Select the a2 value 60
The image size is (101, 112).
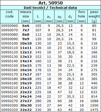(60, 101)
